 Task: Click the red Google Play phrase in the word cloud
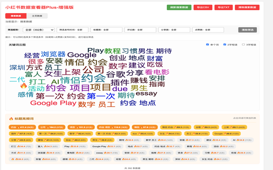pyautogui.click(x=53, y=103)
